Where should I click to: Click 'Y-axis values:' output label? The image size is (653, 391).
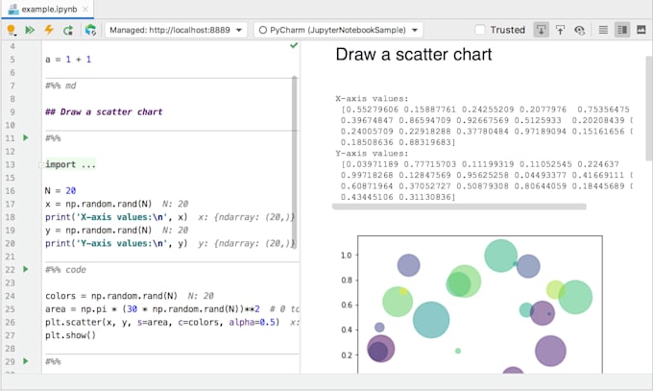pyautogui.click(x=372, y=154)
